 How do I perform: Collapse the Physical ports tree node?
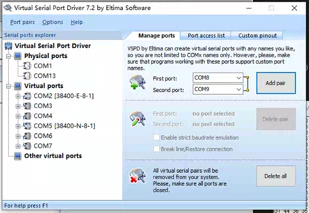(x=8, y=56)
